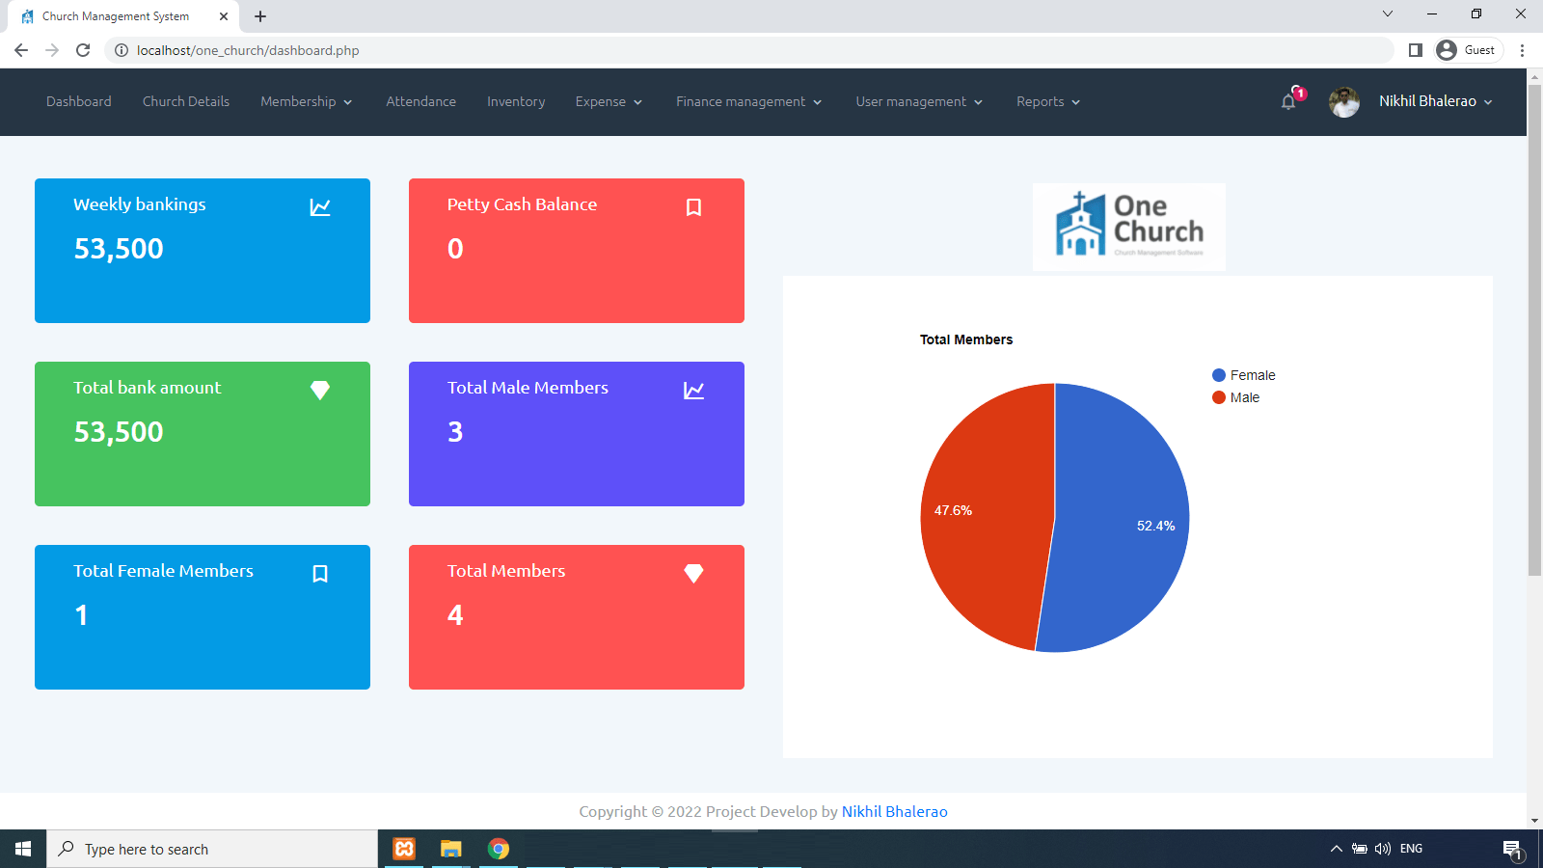Click the chart icon on Weekly bankings card
Screen dimensions: 1543x868
click(x=322, y=205)
